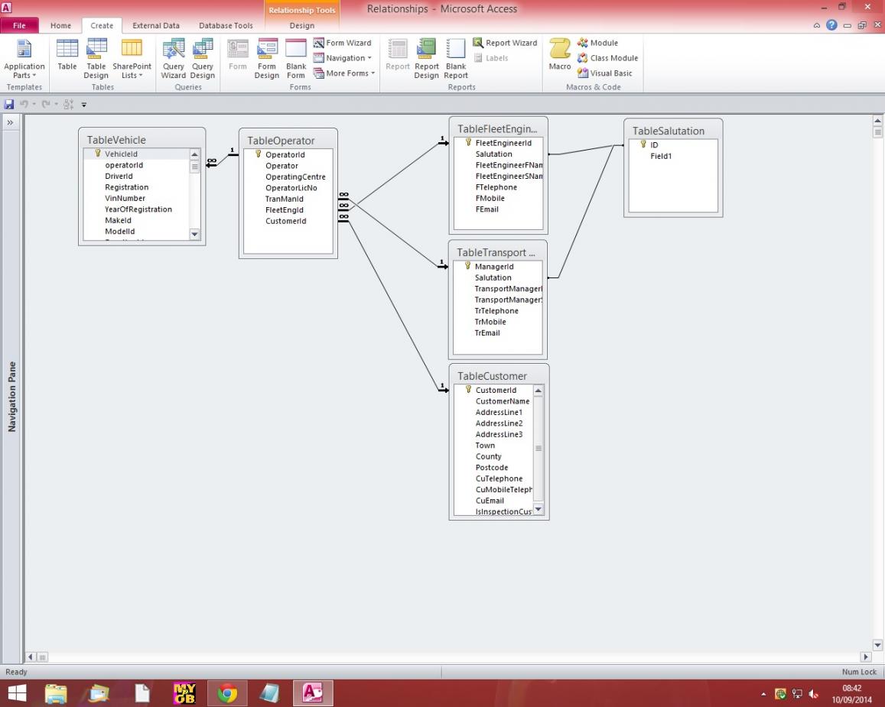Switch to the Home ribbon tab
885x707 pixels.
[x=60, y=25]
